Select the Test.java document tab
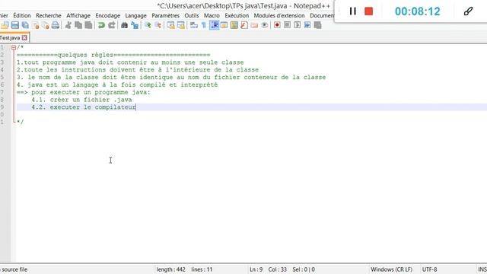The width and height of the screenshot is (487, 274). click(x=10, y=38)
